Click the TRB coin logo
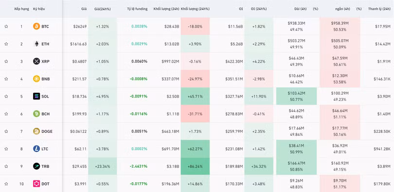Viewport: 394px width, 192px height. pyautogui.click(x=36, y=166)
